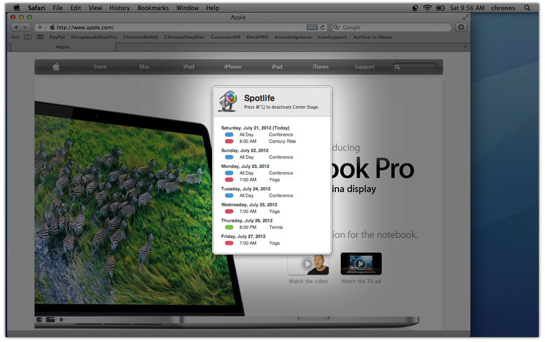The width and height of the screenshot is (545, 342).
Task: Open iTunes in Apple navigation
Action: pos(320,66)
